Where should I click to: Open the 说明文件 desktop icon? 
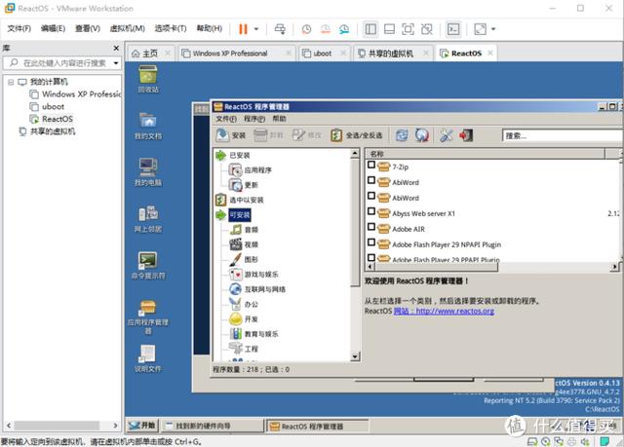pos(148,358)
